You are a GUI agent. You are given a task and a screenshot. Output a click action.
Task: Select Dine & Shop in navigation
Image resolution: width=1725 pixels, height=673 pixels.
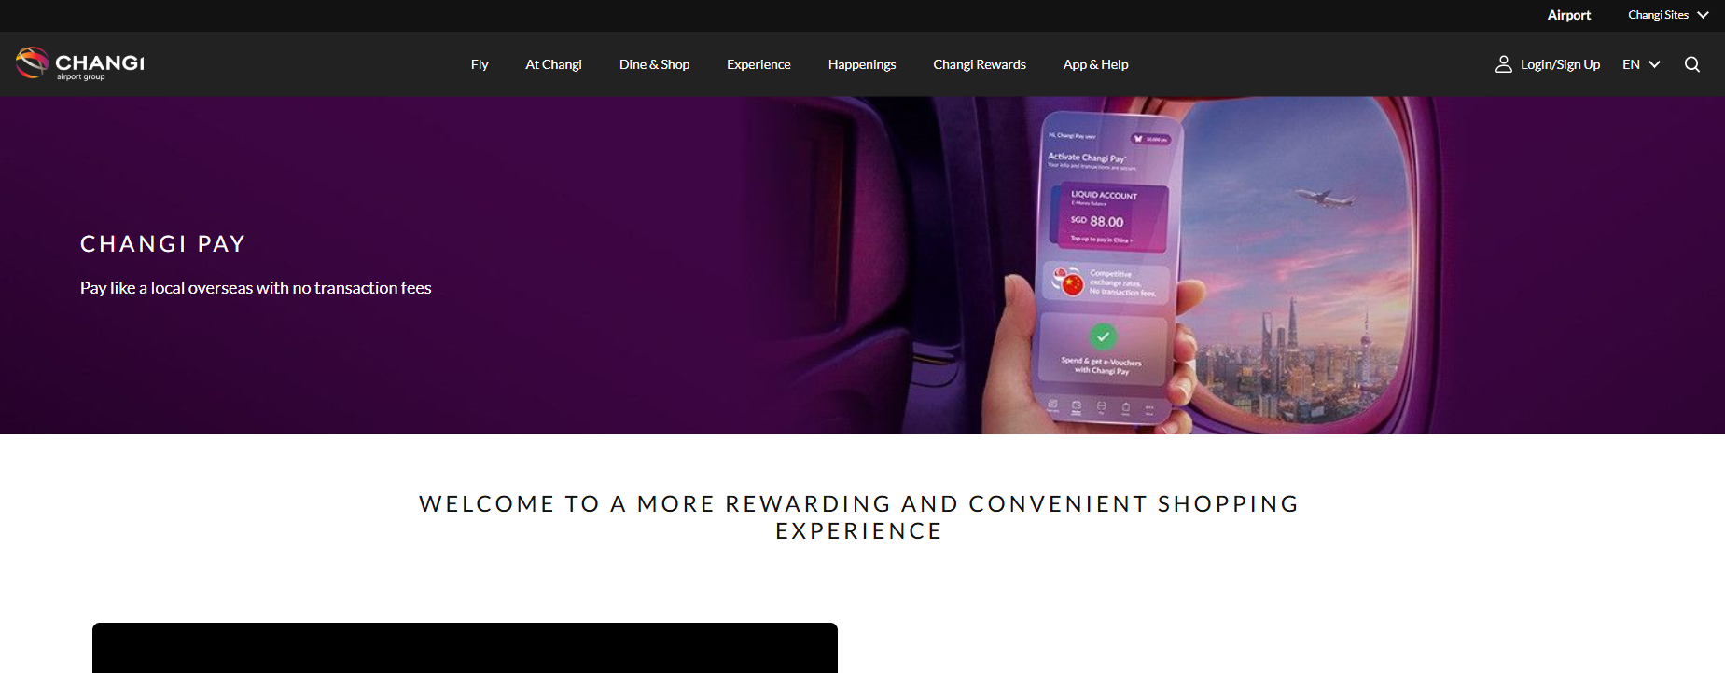[655, 64]
